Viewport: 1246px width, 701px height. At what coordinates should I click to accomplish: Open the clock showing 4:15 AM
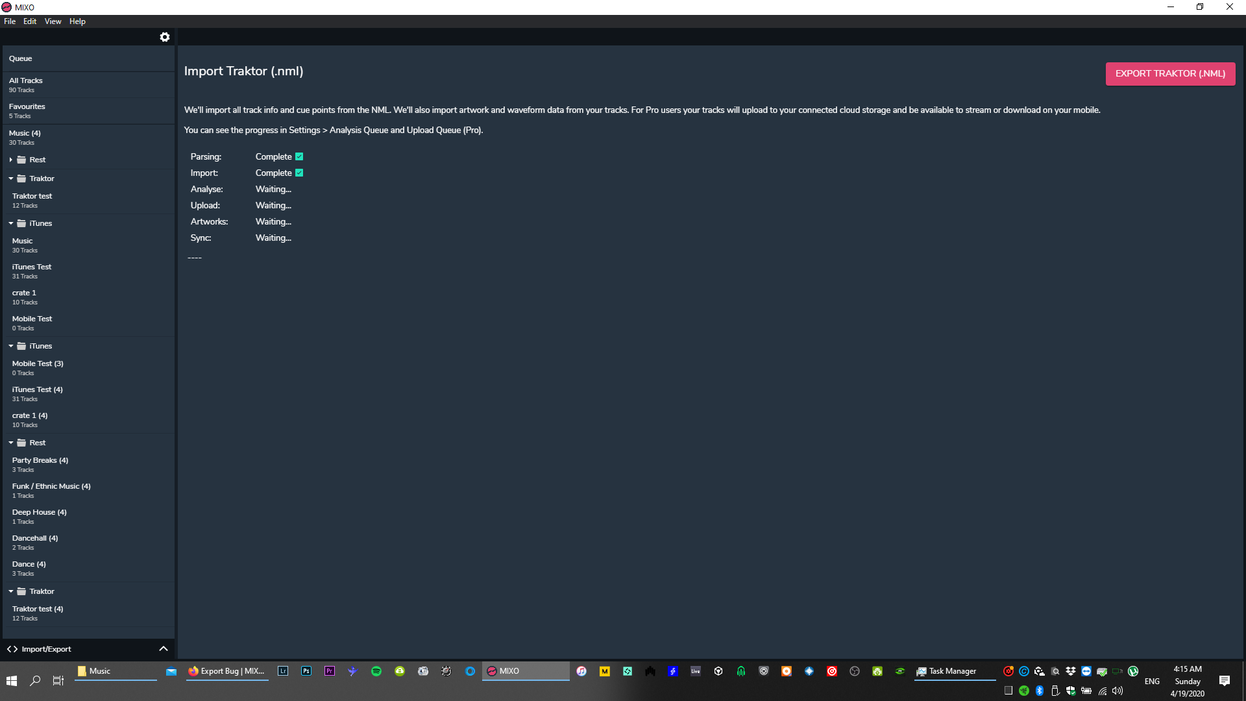[x=1188, y=681]
